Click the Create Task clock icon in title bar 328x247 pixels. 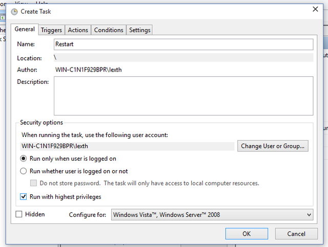(x=14, y=12)
